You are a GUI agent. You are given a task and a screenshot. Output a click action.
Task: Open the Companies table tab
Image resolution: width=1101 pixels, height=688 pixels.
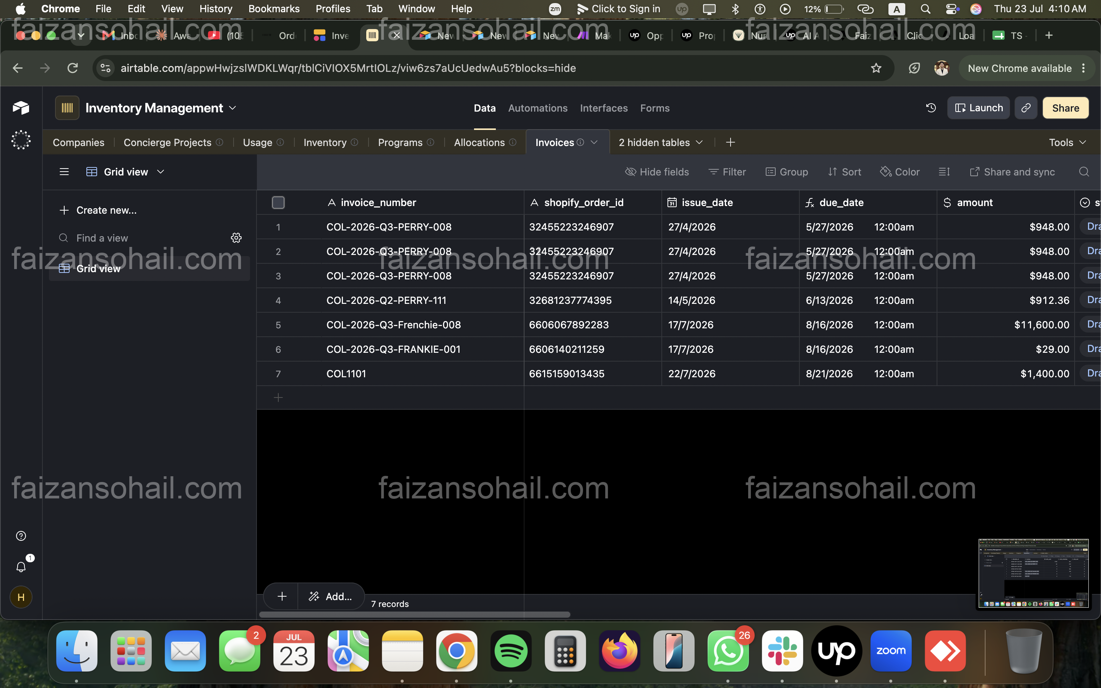click(78, 143)
